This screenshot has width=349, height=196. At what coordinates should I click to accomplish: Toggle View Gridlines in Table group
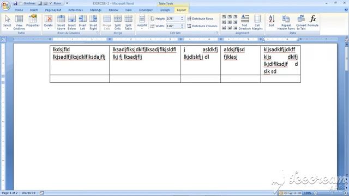point(19,22)
